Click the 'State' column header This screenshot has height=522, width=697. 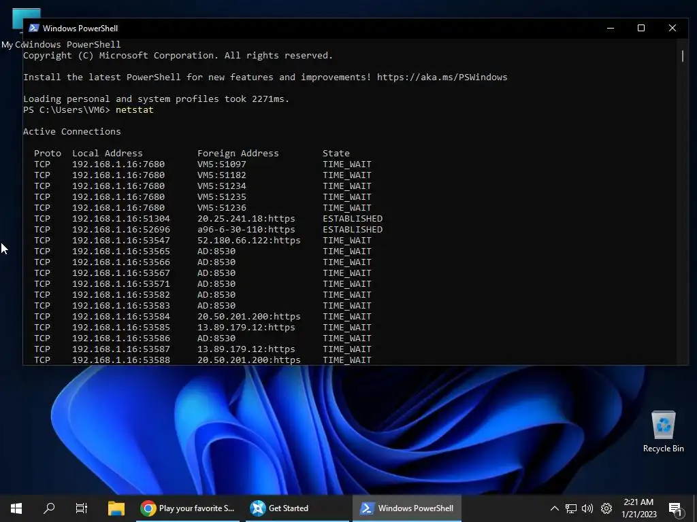(x=336, y=153)
